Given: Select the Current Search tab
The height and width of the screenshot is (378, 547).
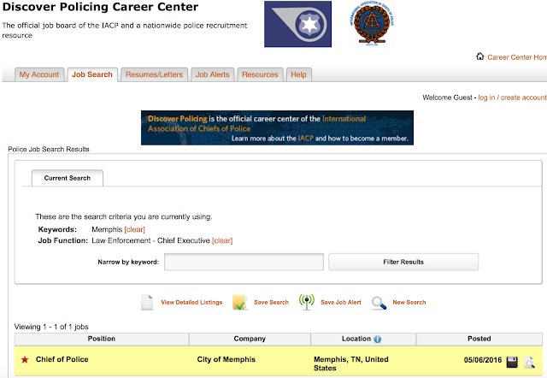Looking at the screenshot, I should coord(68,178).
